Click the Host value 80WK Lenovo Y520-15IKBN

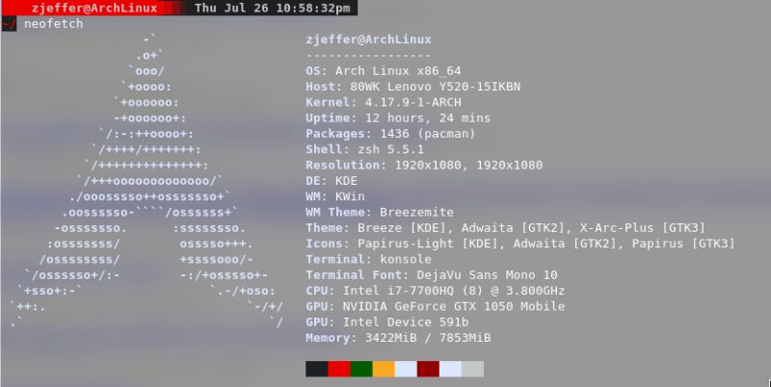(436, 87)
